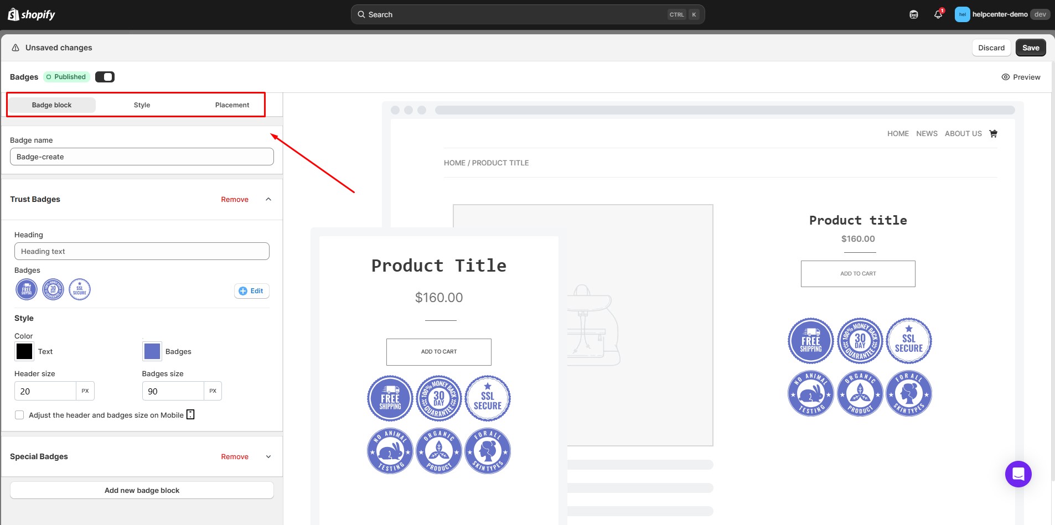Click the "Product title" heading in the desktop preview
Viewport: 1055px width, 525px height.
tap(858, 220)
